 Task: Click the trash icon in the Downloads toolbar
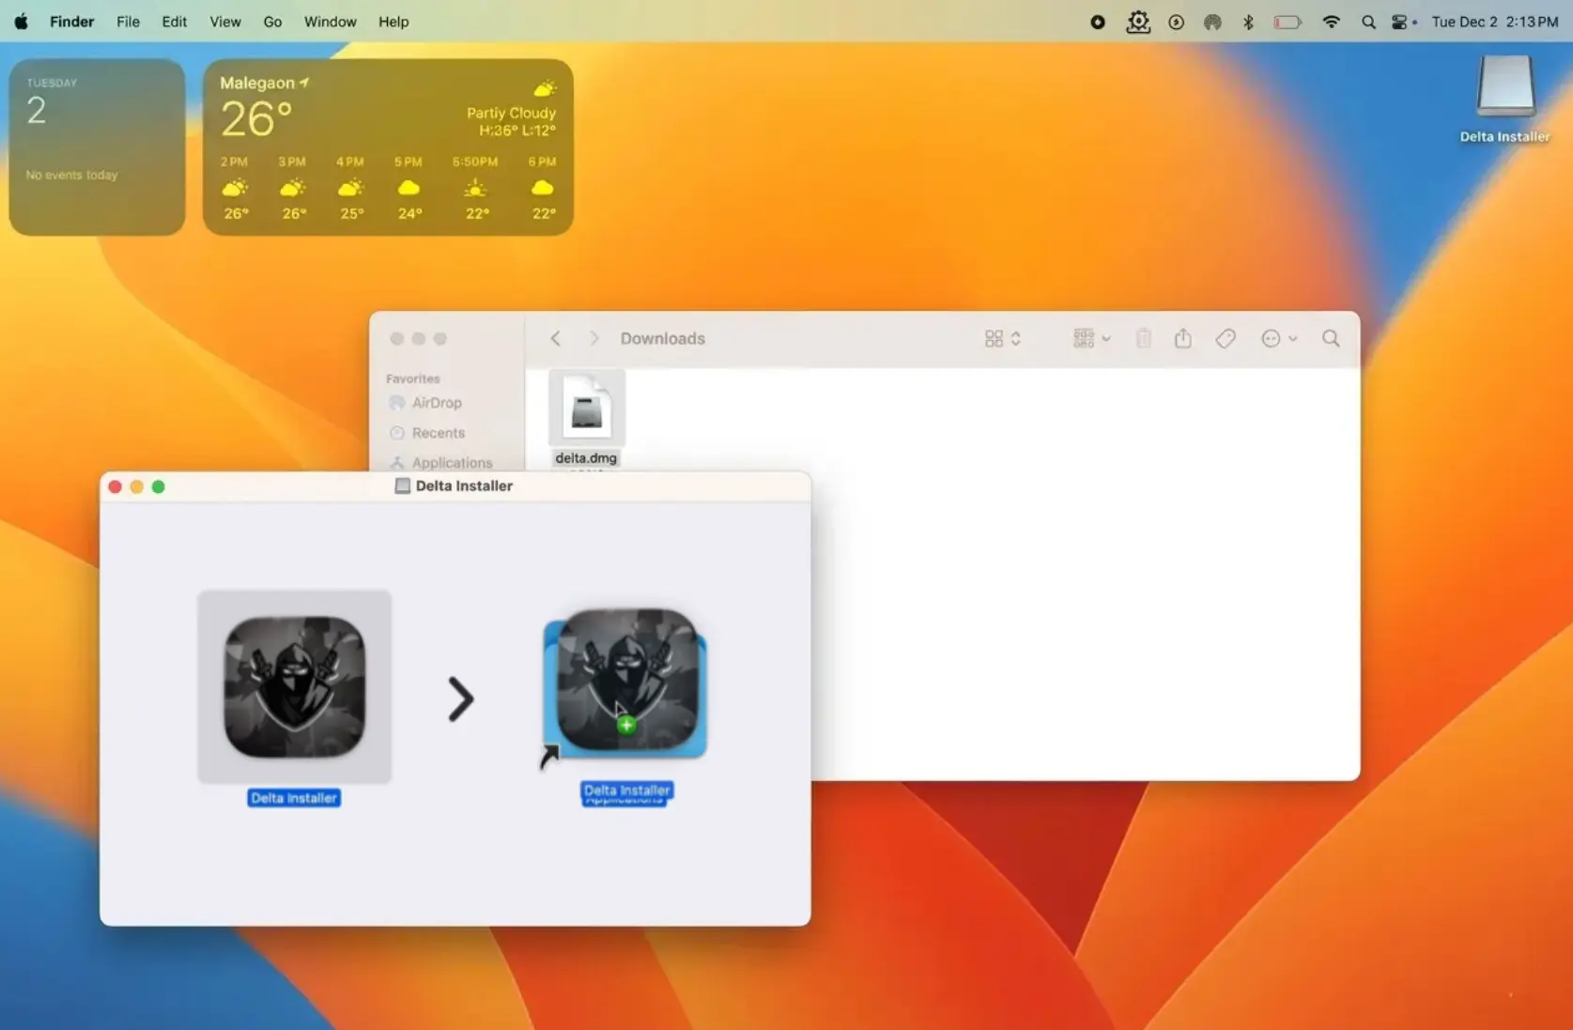(x=1143, y=338)
